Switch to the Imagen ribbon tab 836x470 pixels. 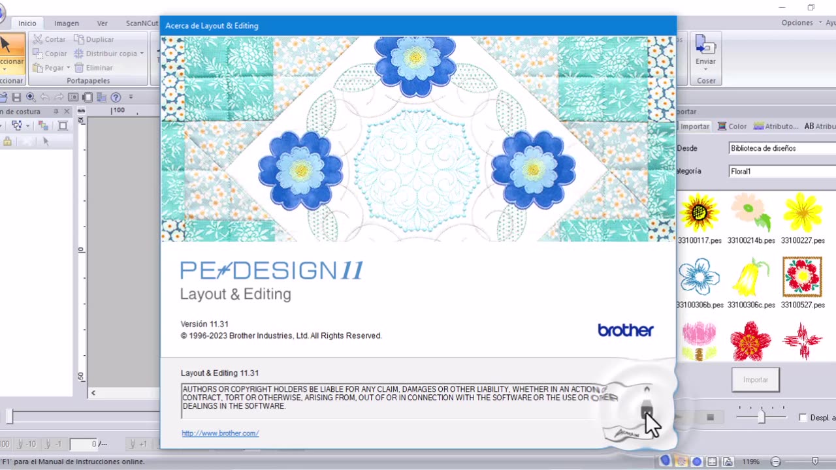[67, 23]
